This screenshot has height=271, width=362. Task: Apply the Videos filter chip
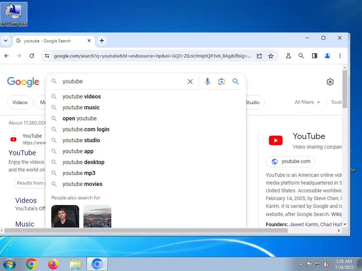point(20,102)
